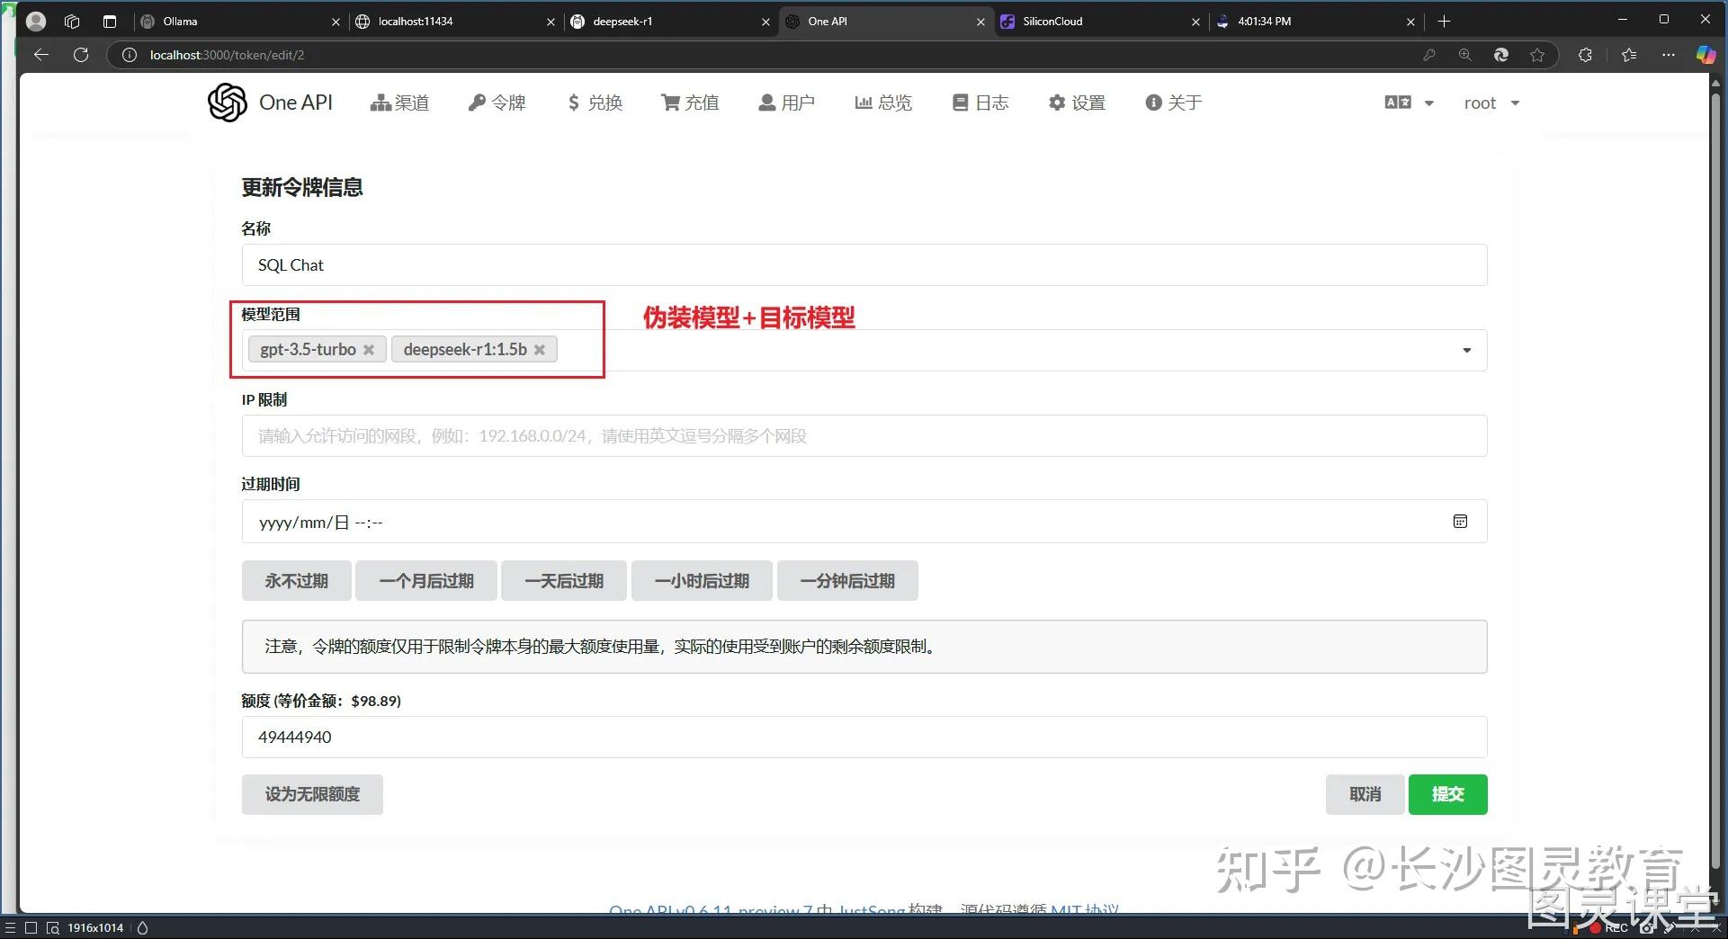Open the 渠道 (channels) page via its icon
1728x939 pixels.
tap(381, 103)
